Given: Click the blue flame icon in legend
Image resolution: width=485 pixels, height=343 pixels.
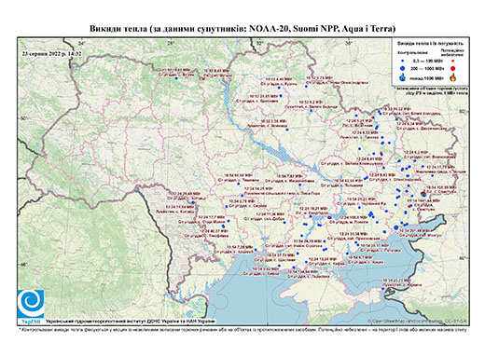Looking at the screenshot, I should point(403,77).
